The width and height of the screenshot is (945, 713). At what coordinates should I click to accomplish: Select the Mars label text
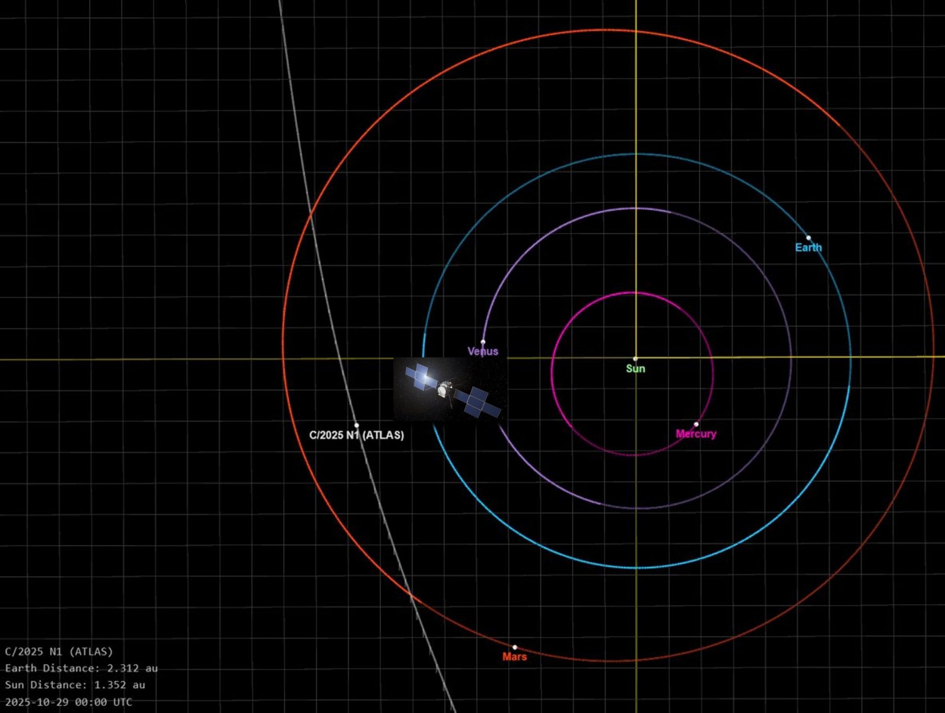click(514, 657)
